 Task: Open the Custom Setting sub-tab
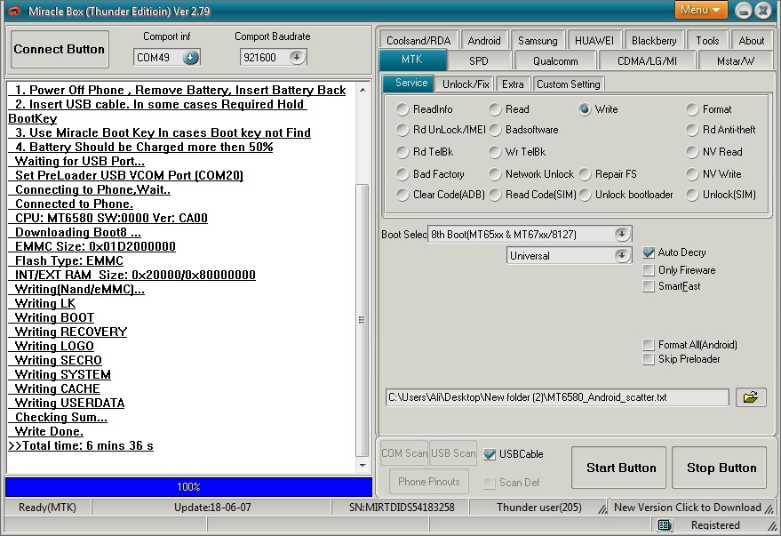pos(569,84)
